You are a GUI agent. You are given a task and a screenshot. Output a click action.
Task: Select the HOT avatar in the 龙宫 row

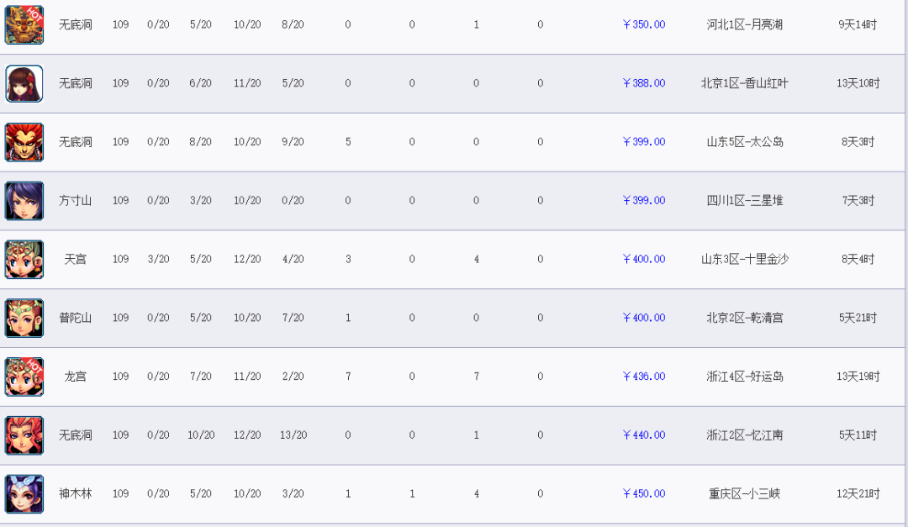pyautogui.click(x=24, y=377)
